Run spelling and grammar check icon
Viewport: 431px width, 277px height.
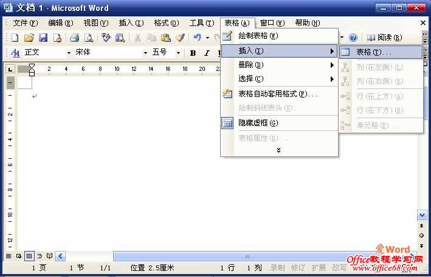point(106,38)
